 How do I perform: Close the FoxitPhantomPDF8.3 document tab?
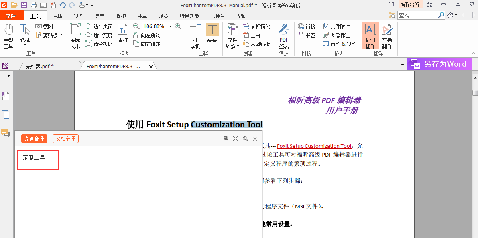pos(151,67)
